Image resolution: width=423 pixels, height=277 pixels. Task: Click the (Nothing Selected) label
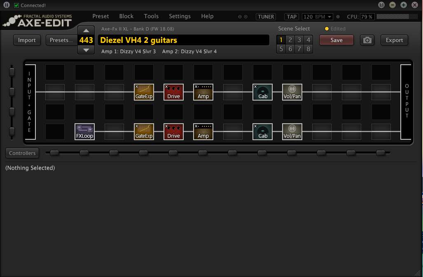[30, 168]
